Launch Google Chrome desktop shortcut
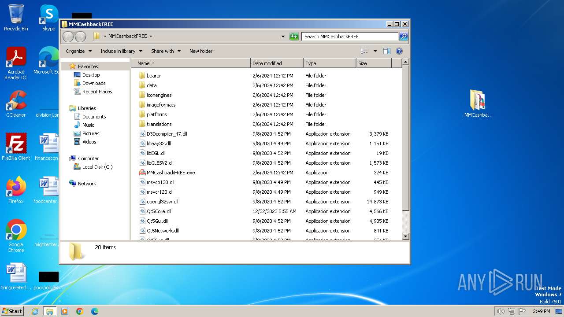 16,236
